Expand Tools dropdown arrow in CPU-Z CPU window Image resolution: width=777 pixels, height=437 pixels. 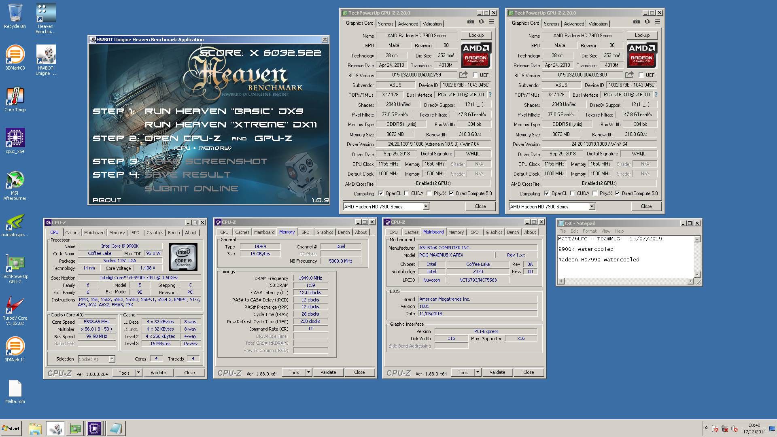pos(138,373)
